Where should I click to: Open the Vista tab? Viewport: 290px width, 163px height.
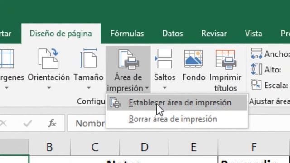point(254,34)
